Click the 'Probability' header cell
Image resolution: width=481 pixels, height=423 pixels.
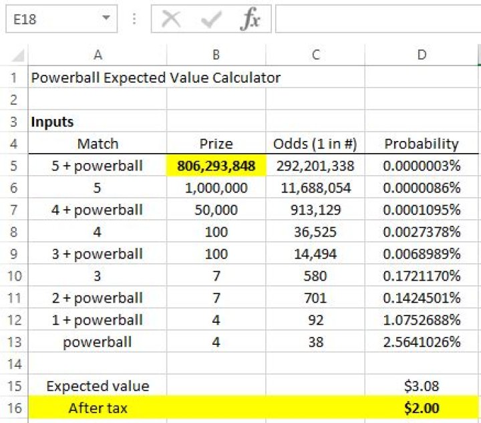click(422, 144)
